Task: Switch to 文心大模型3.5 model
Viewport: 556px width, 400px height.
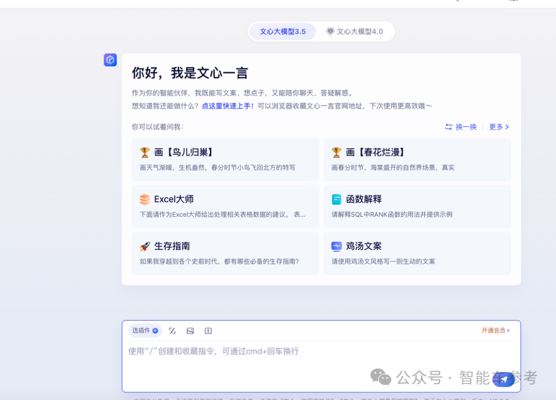Action: click(x=283, y=31)
